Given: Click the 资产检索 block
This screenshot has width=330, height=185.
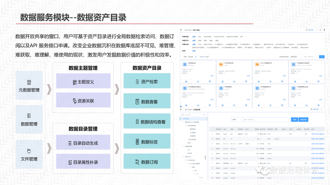Looking at the screenshot, I should point(147,81).
